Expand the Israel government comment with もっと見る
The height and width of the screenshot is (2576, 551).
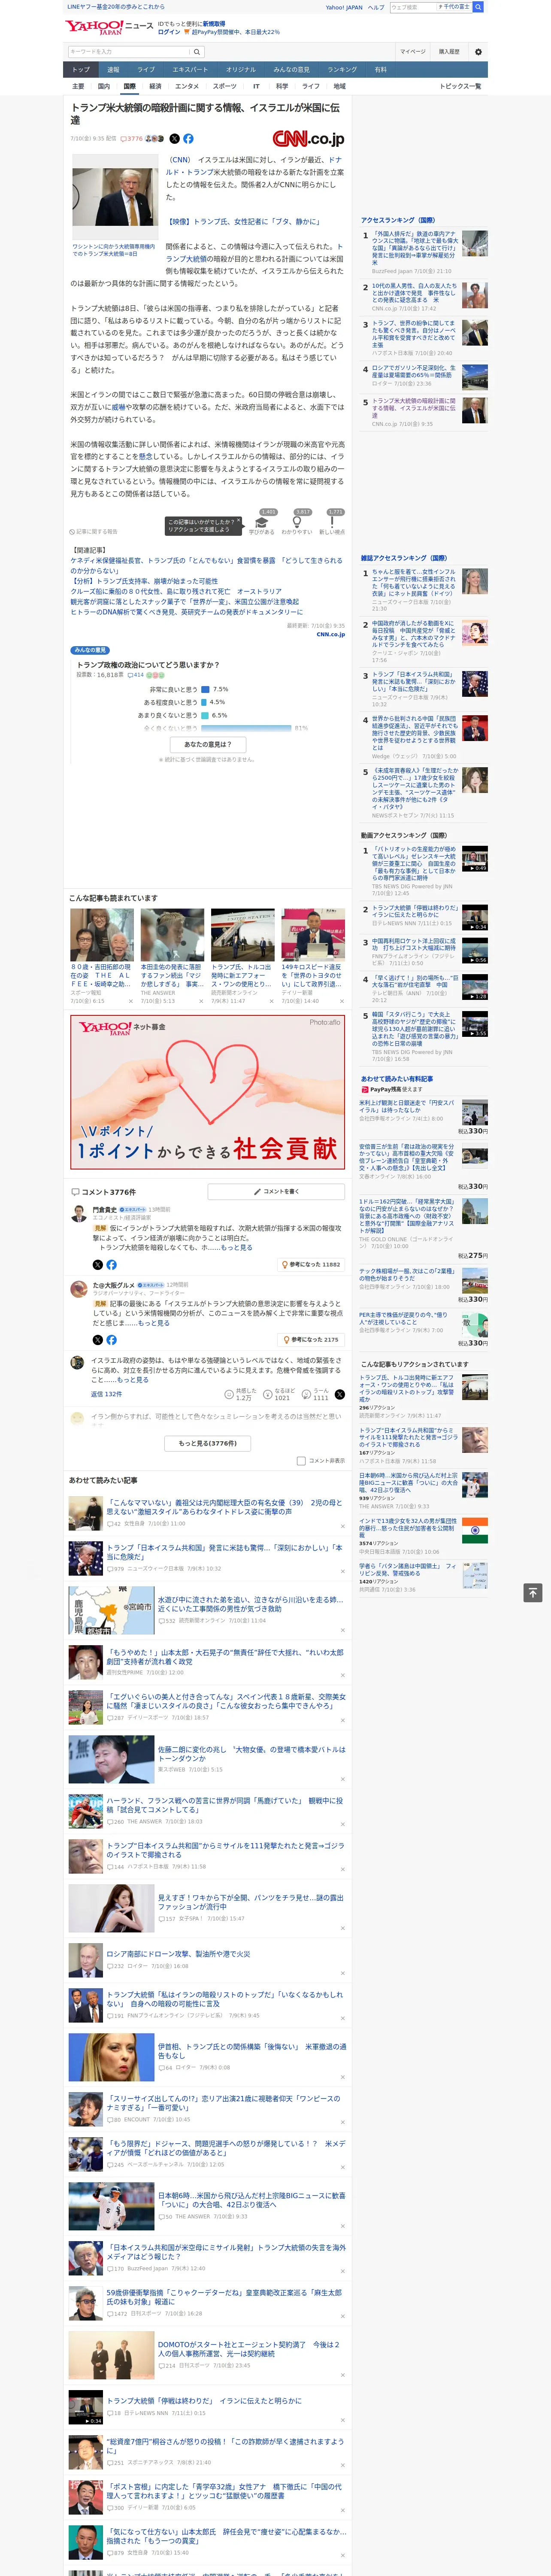[132, 1380]
